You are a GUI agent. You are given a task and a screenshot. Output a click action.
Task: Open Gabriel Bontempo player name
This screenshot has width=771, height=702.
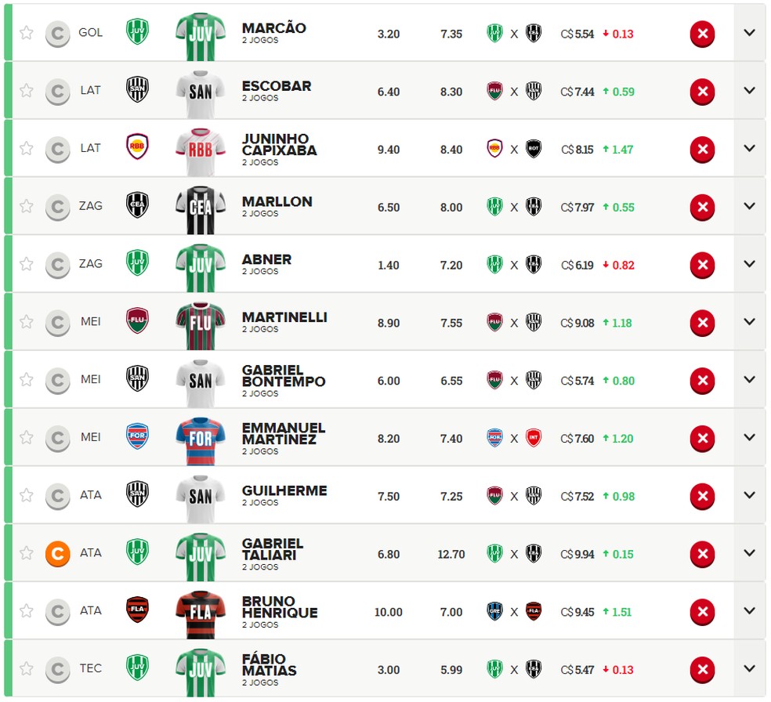point(284,375)
